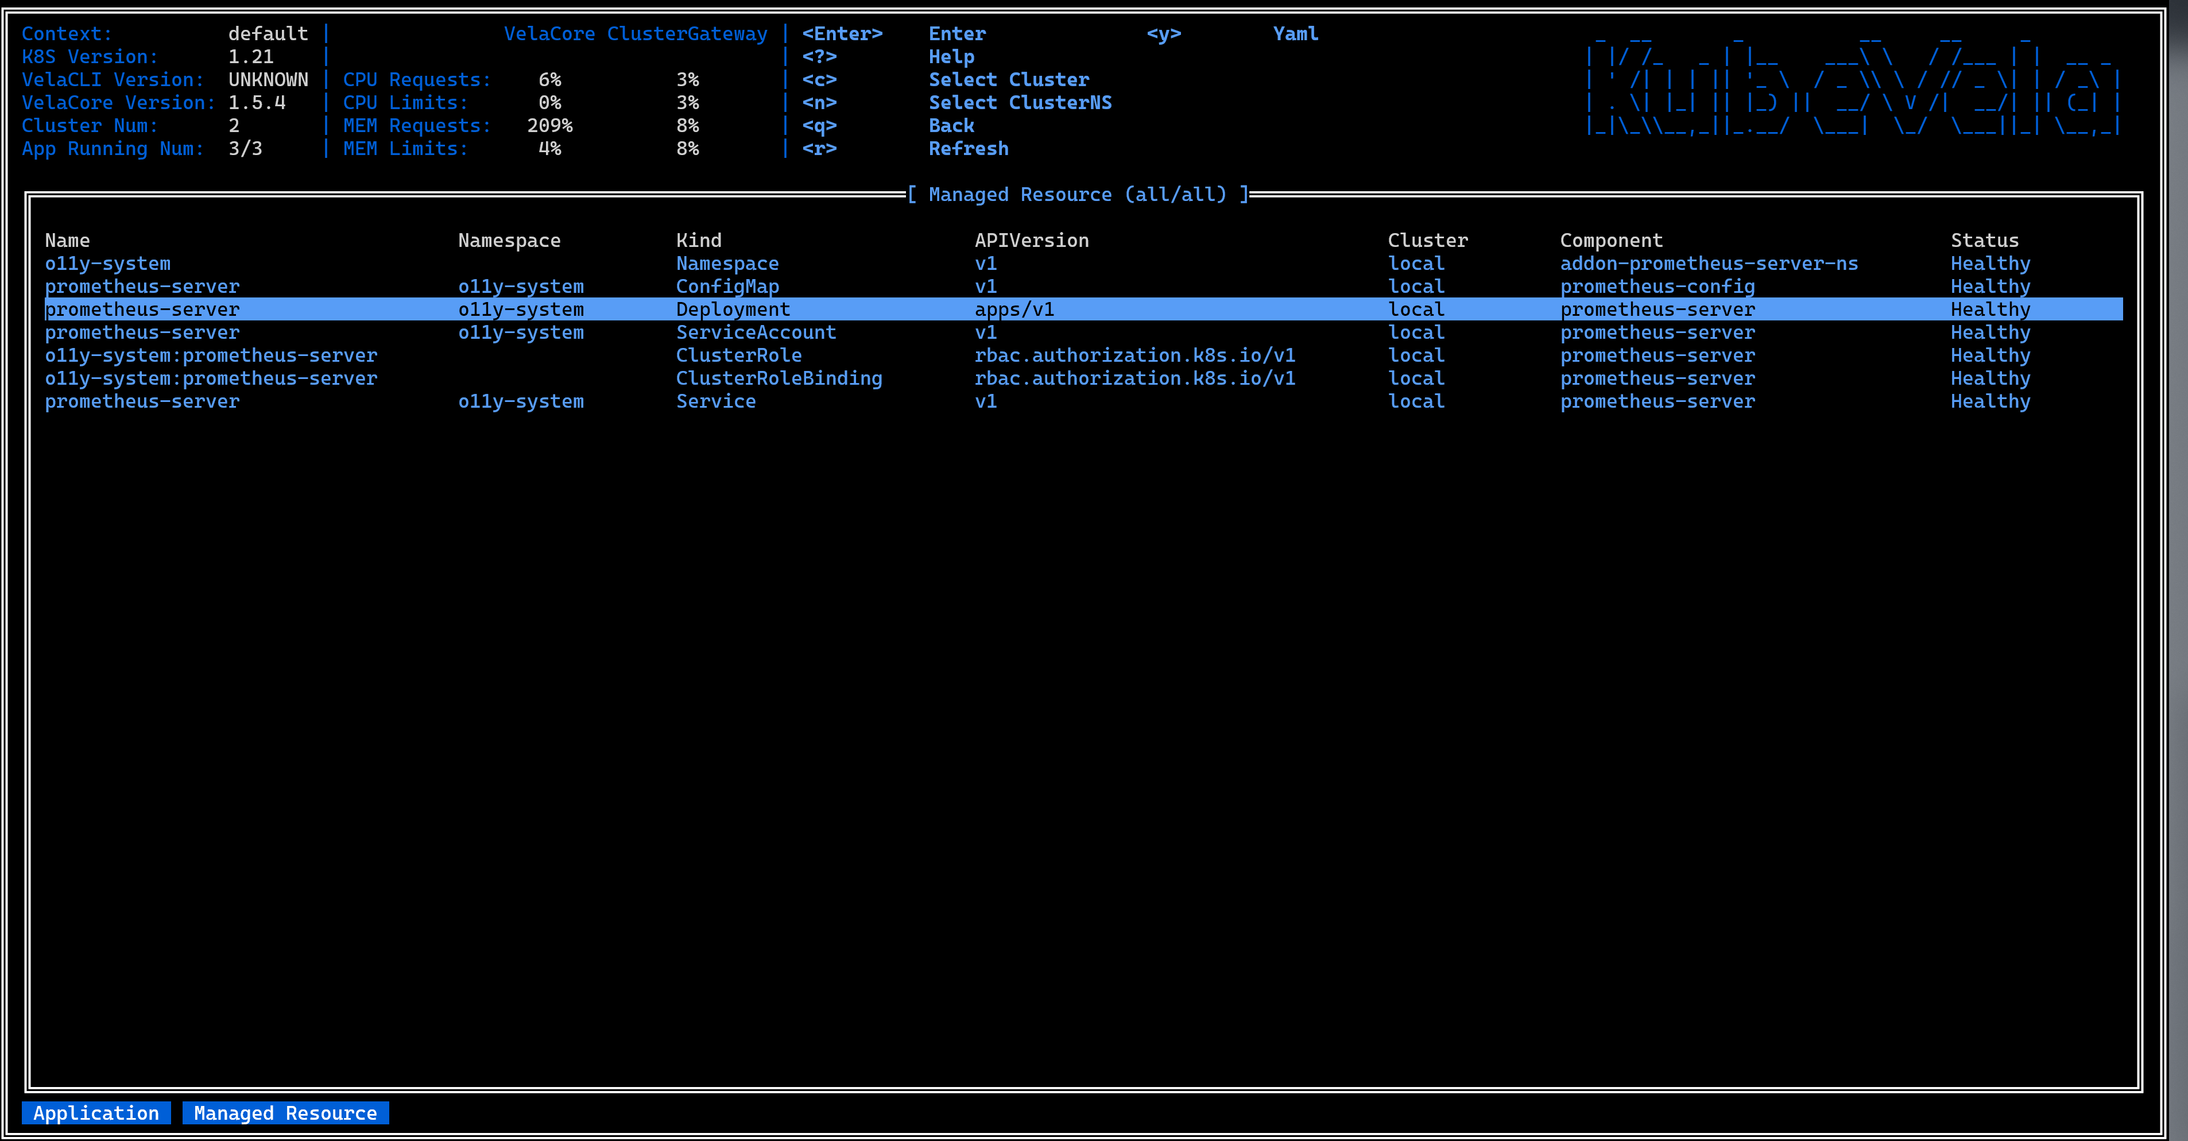Select the o11y-system:prometheus-server ClusterRole row name

click(211, 355)
